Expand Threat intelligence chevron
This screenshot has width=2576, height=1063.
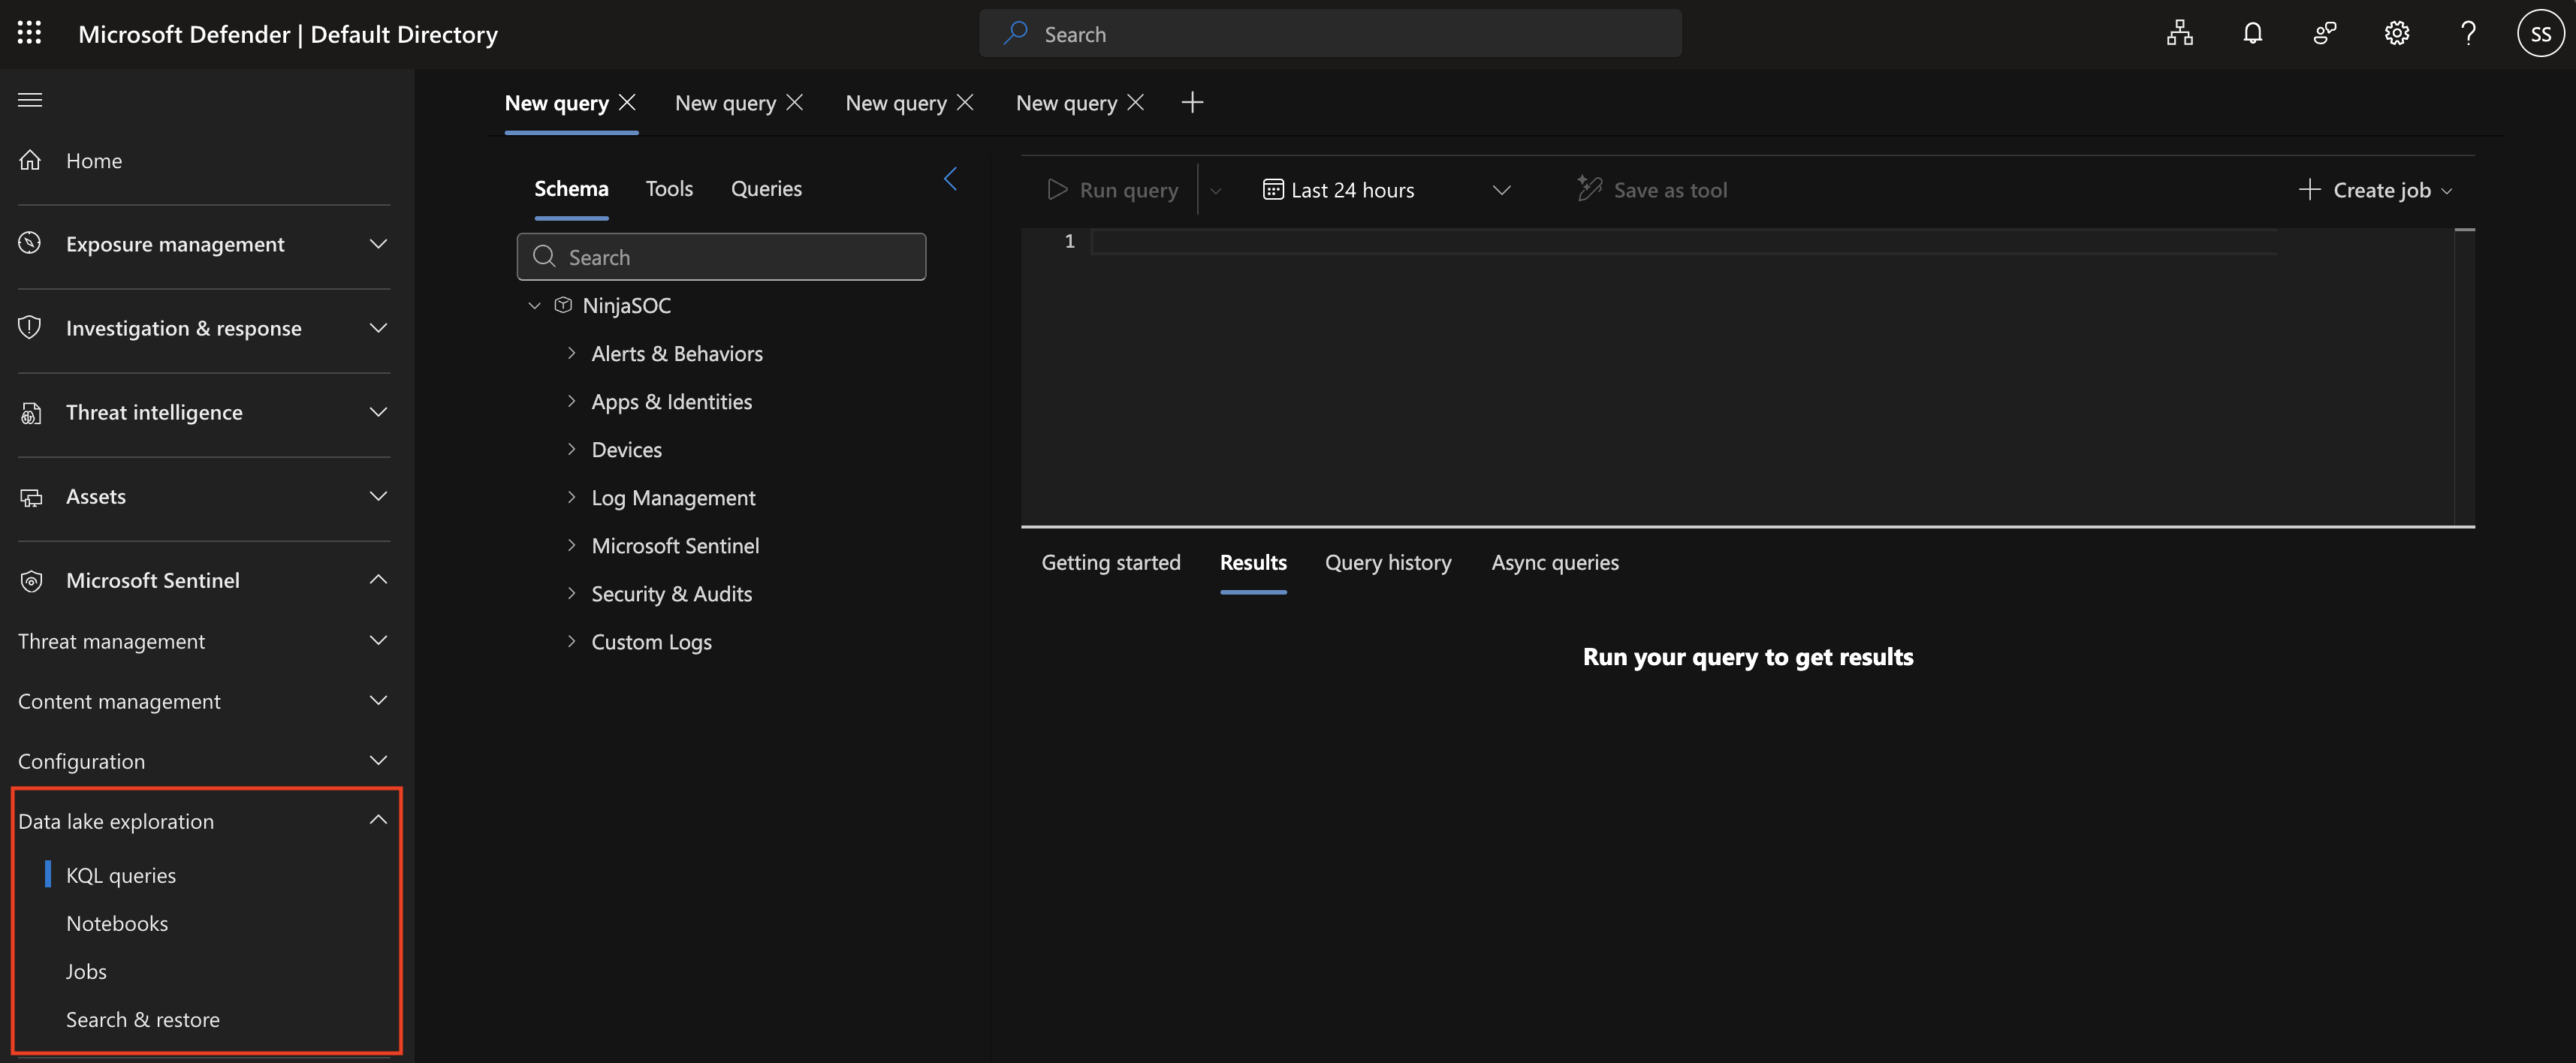(x=378, y=412)
